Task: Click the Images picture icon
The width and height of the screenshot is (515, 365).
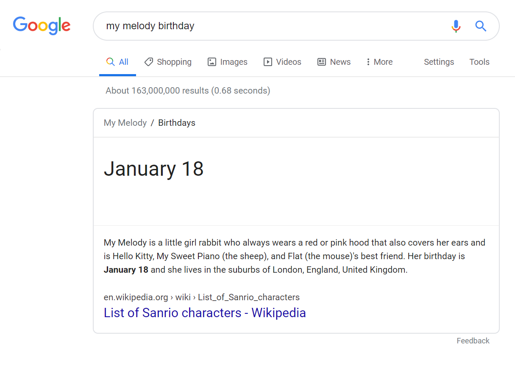Action: tap(212, 62)
